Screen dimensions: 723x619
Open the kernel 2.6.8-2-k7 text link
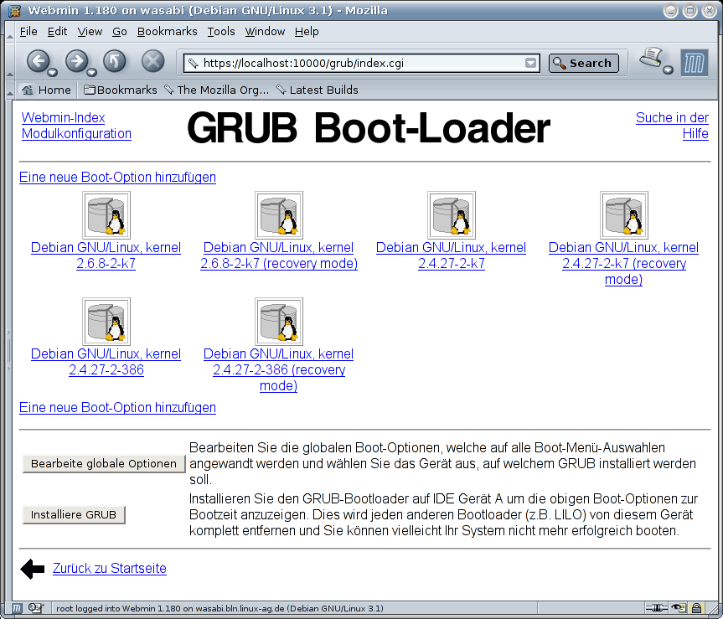[106, 255]
